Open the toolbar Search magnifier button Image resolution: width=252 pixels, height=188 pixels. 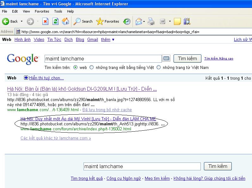[x=83, y=21]
